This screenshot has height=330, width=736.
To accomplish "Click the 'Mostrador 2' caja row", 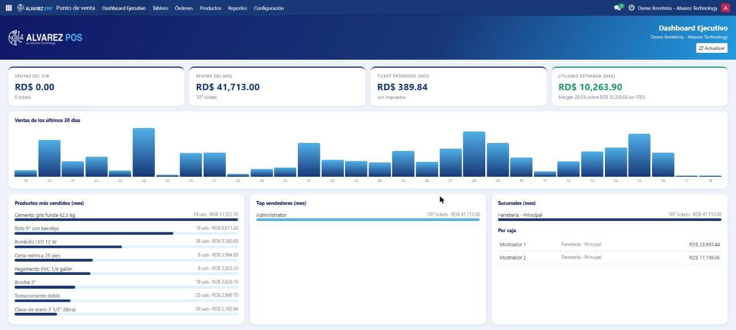I will coord(609,258).
